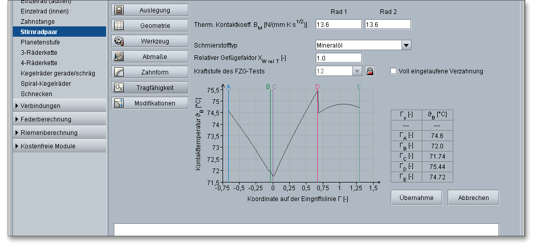Select Planetenstufe in the sidebar
Viewport: 533px width, 244px height.
(x=40, y=42)
